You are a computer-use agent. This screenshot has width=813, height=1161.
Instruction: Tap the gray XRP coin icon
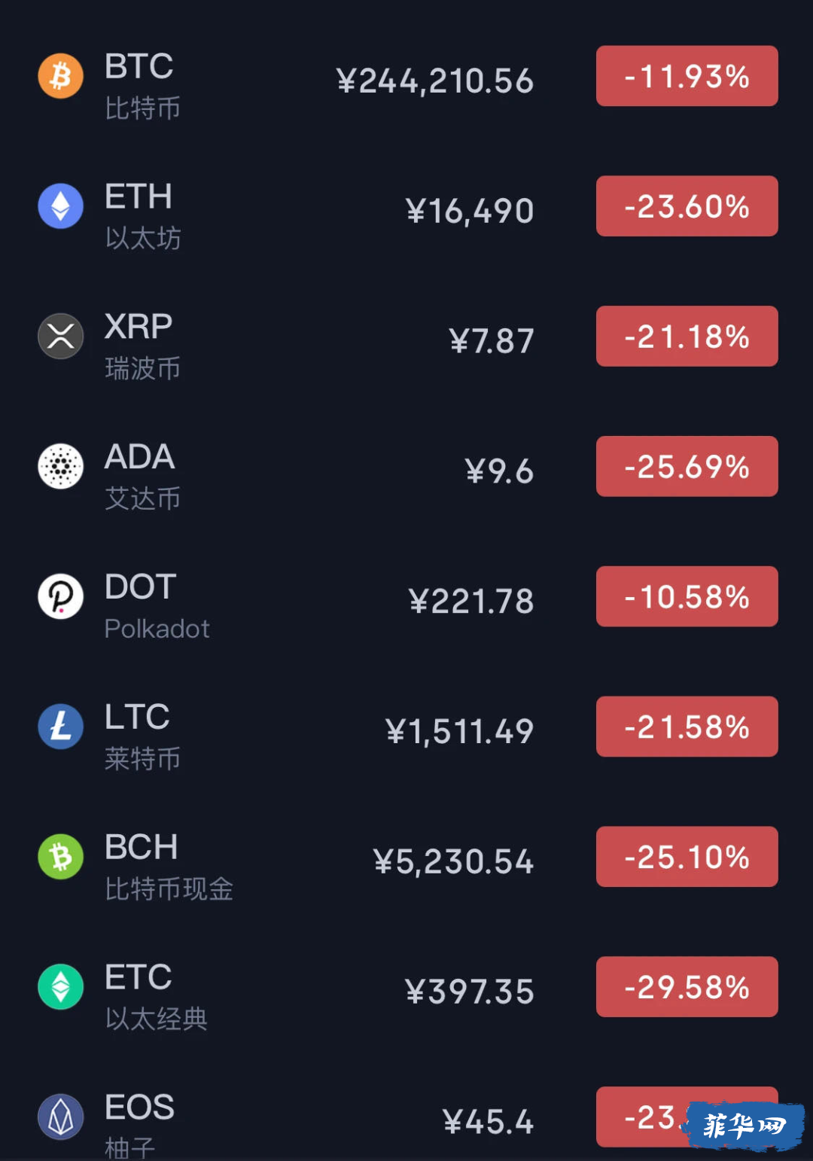tap(61, 336)
